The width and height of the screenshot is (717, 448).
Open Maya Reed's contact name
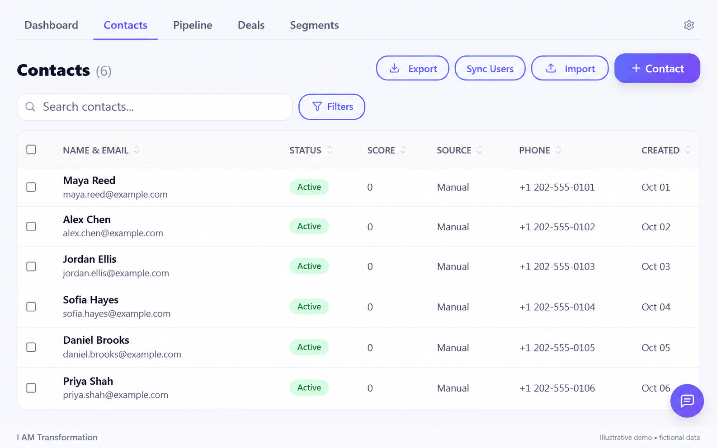point(89,180)
